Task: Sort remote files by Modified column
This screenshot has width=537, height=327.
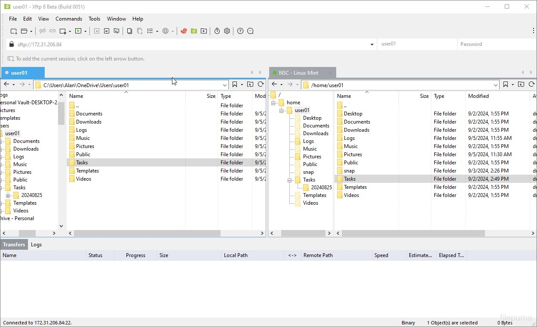Action: [x=478, y=96]
